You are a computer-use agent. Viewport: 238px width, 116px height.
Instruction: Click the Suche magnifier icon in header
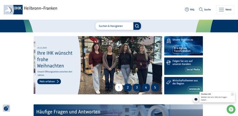201,10
